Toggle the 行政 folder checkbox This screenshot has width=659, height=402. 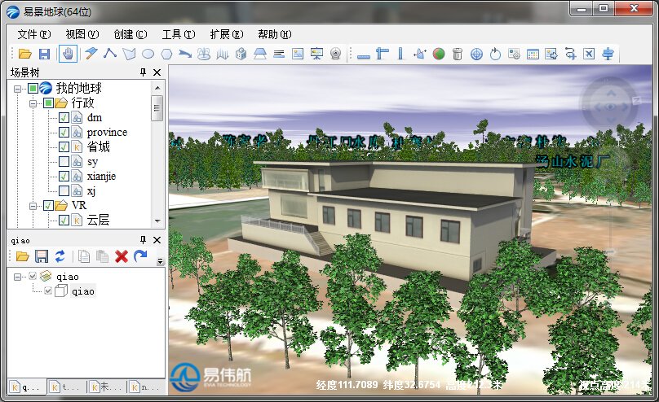[x=48, y=103]
